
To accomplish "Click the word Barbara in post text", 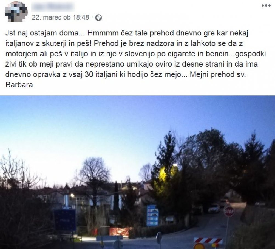I will [x=19, y=85].
